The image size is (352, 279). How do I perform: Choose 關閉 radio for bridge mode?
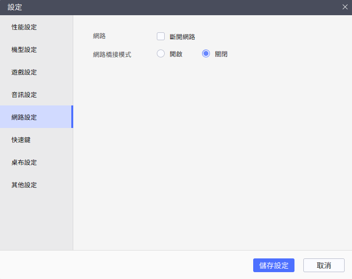pyautogui.click(x=206, y=54)
